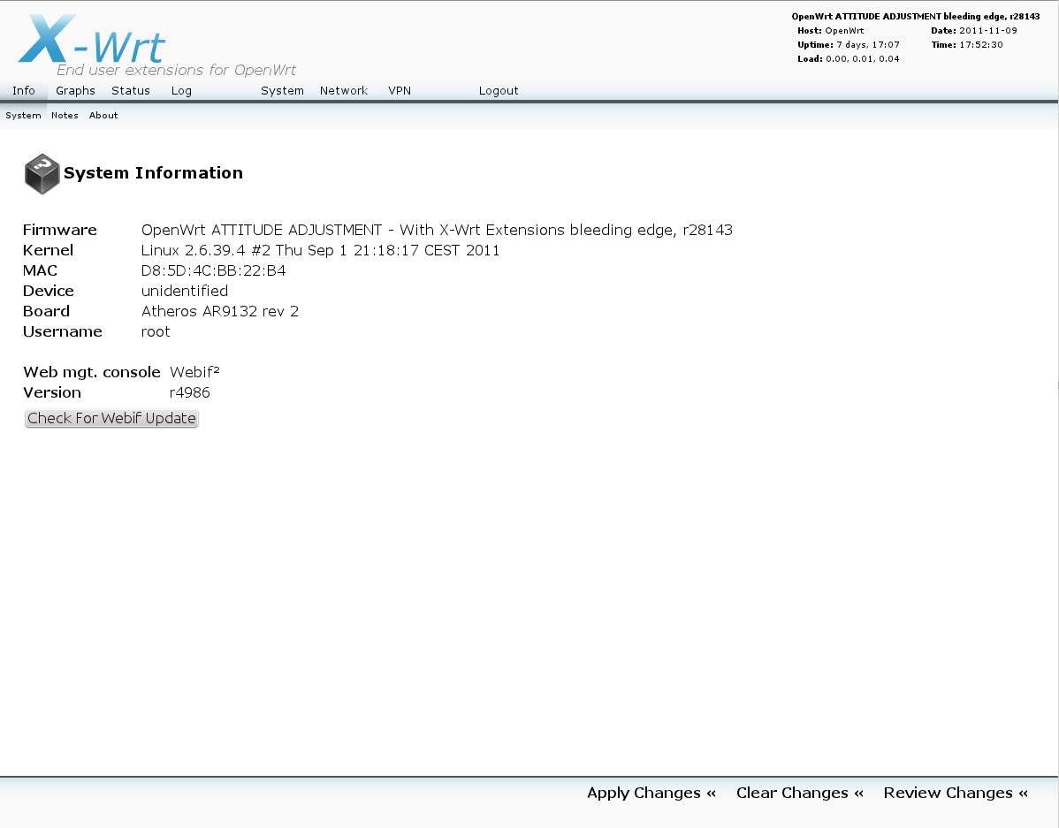The width and height of the screenshot is (1059, 828).
Task: Open the Network menu
Action: click(x=344, y=90)
